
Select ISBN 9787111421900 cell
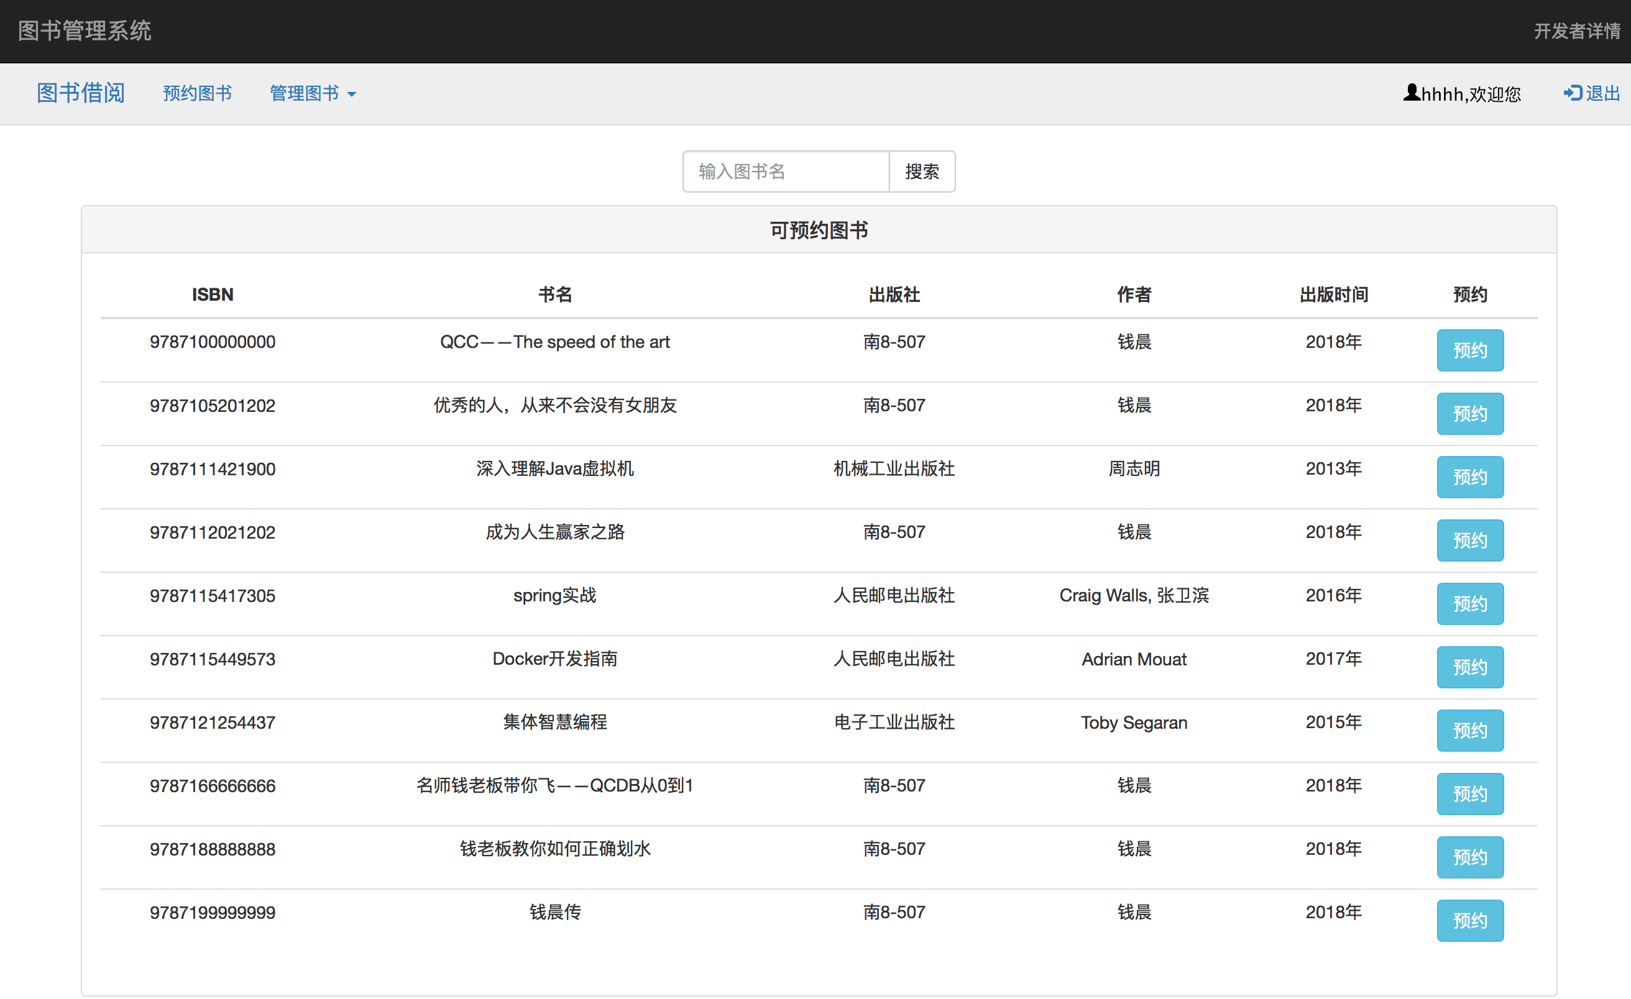(x=213, y=469)
